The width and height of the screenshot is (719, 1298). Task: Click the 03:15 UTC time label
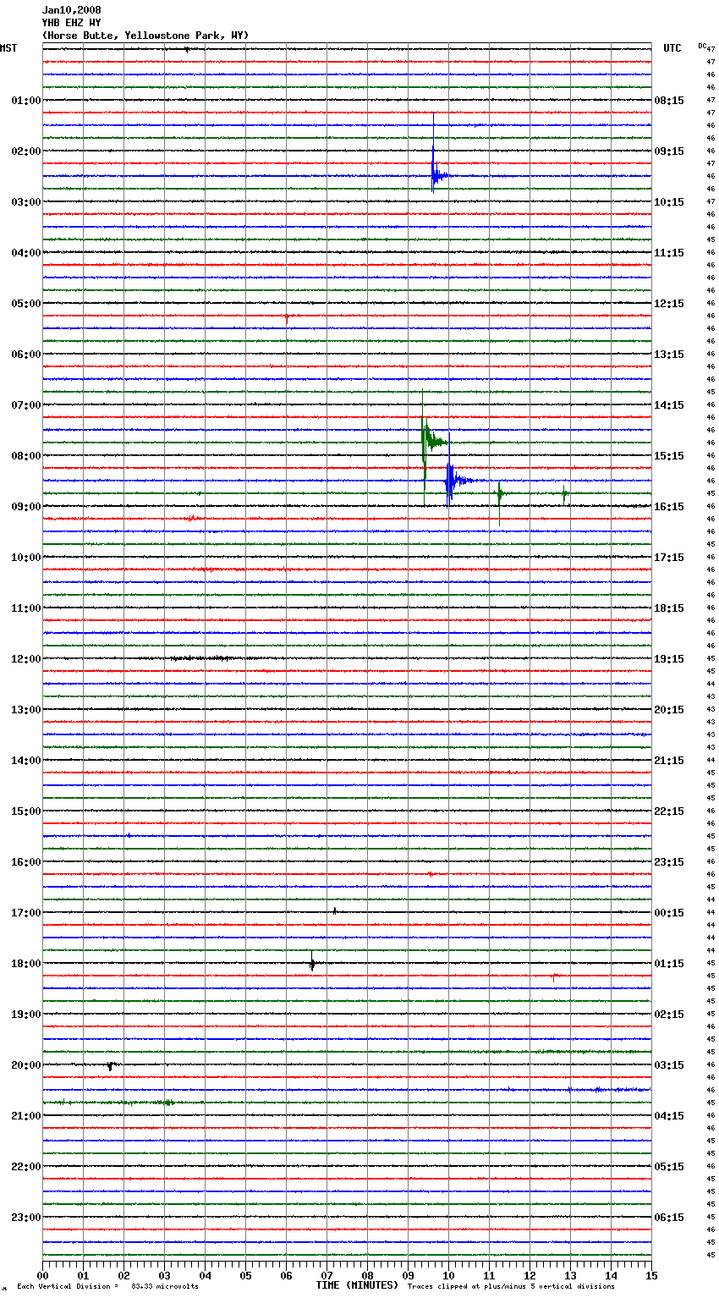click(x=669, y=1065)
